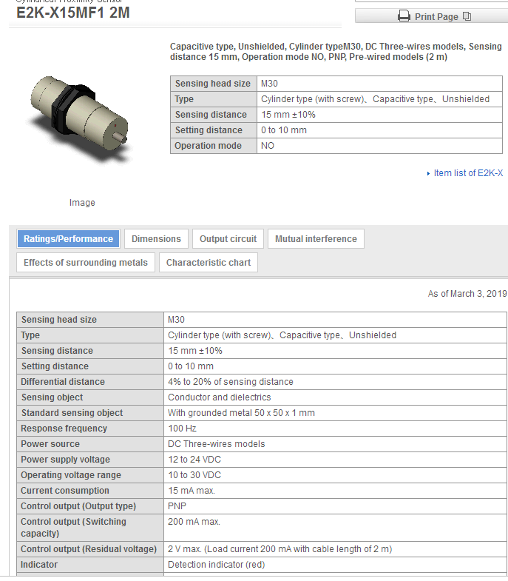This screenshot has height=581, width=508.
Task: Switch to the Dimensions tab
Action: coord(156,239)
